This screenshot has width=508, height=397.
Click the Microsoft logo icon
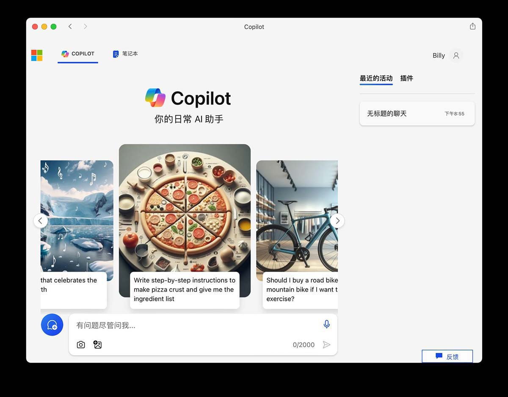(37, 56)
